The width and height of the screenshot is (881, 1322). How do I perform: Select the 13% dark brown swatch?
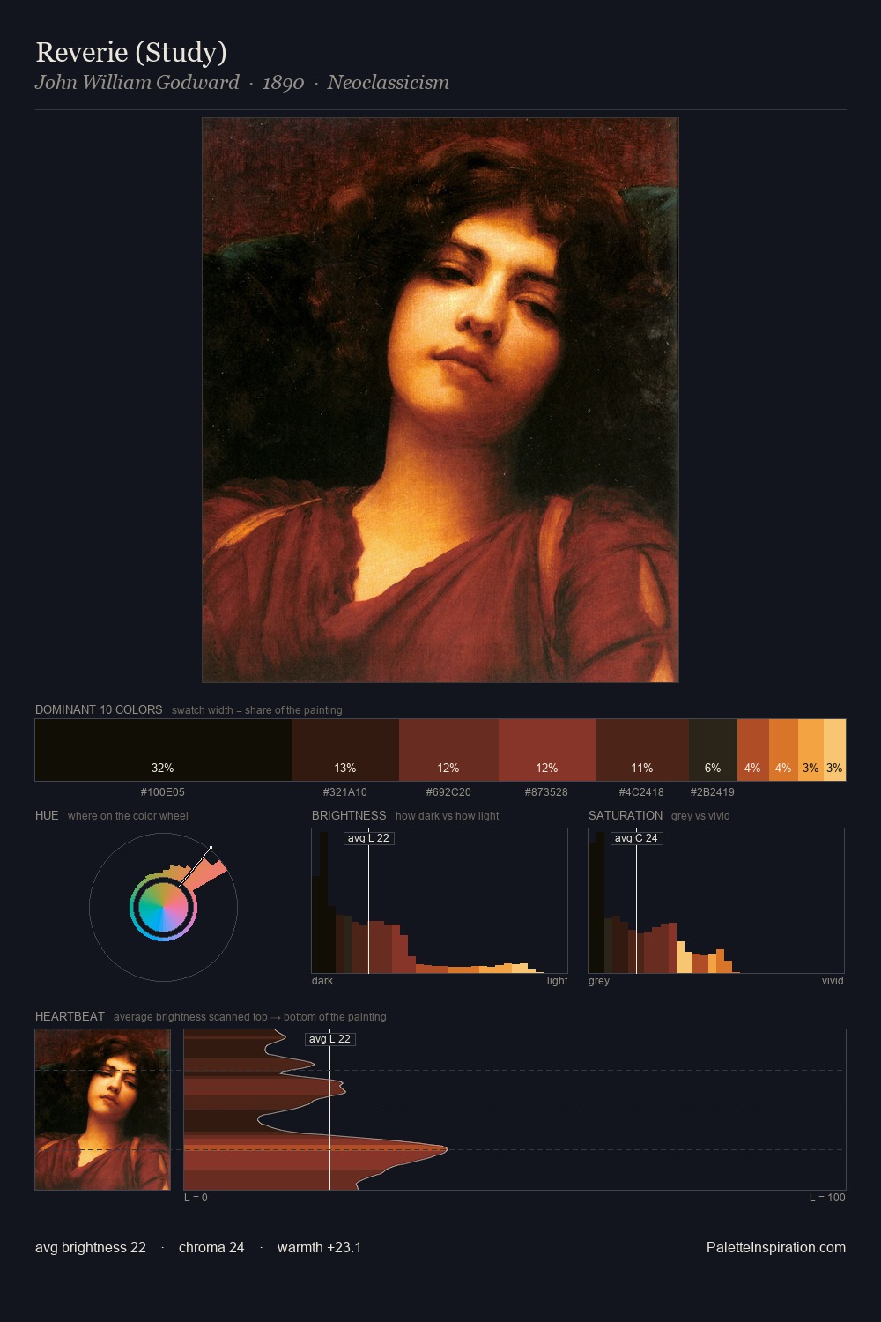point(345,750)
